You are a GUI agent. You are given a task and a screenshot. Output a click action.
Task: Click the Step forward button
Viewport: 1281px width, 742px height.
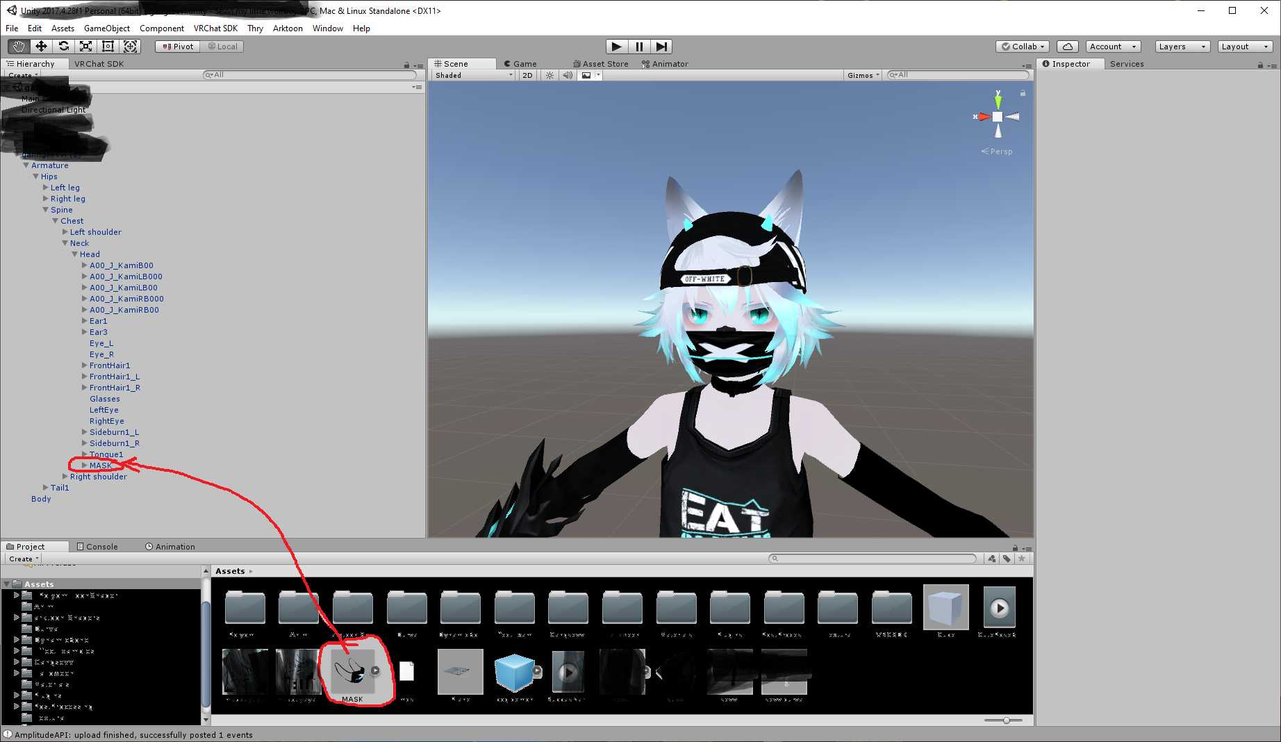click(661, 47)
